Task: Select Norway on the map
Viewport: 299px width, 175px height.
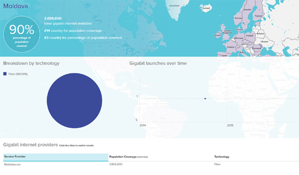Action: pos(238,18)
